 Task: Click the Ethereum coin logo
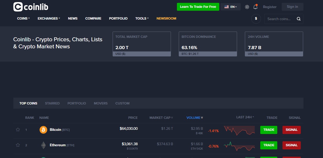pyautogui.click(x=43, y=145)
